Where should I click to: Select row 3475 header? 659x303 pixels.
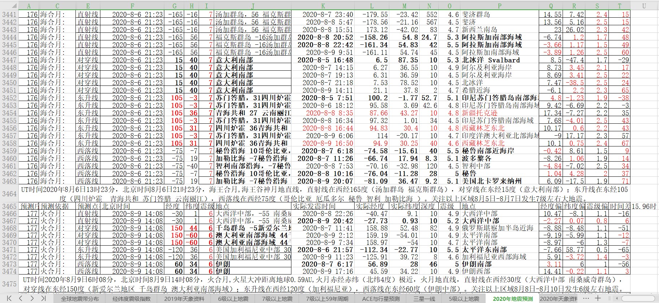pos(9,284)
